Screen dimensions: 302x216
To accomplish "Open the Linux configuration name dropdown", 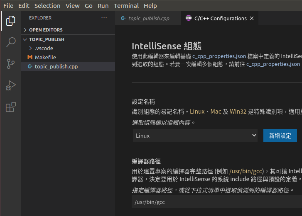I will point(195,136).
